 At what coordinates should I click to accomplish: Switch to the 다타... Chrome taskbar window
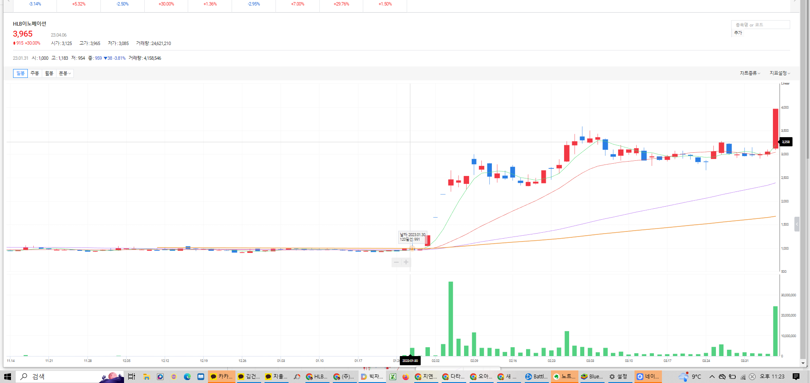(x=454, y=377)
